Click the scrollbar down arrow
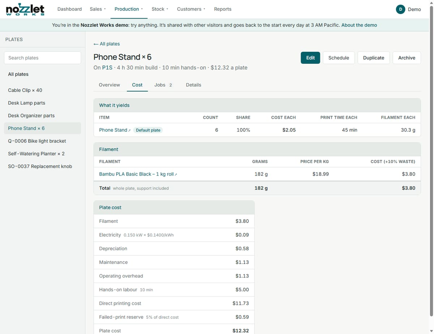This screenshot has width=434, height=334. [431, 331]
